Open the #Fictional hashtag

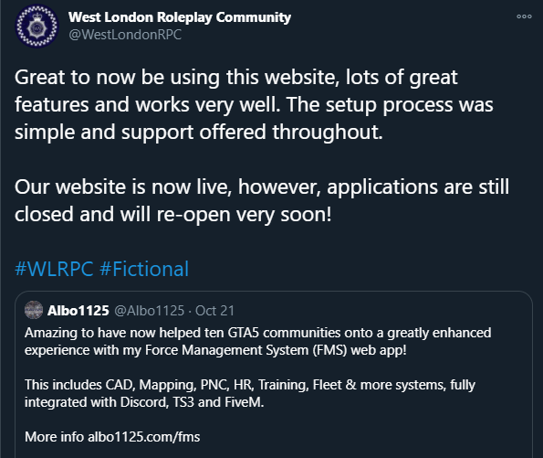coord(144,269)
